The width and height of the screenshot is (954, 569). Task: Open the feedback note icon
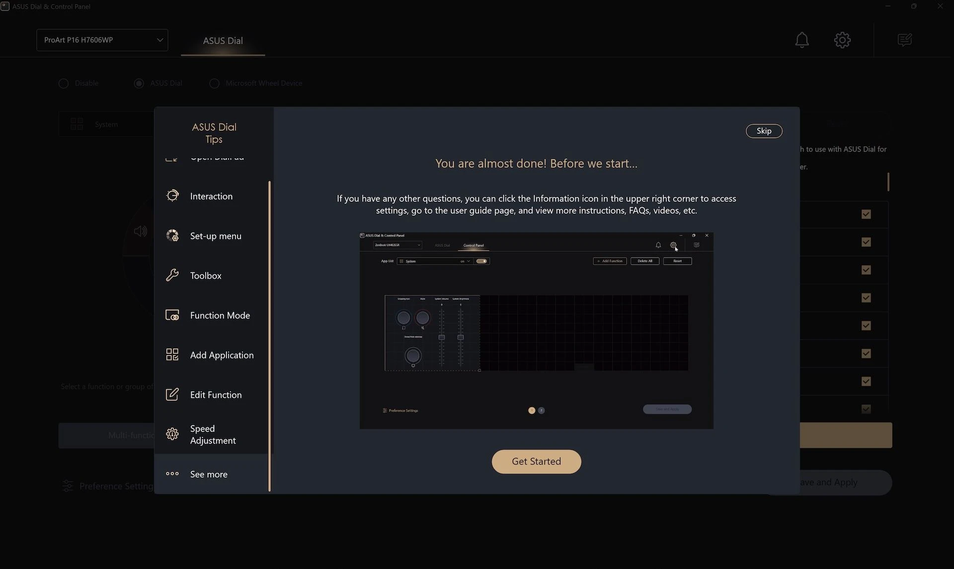(905, 40)
